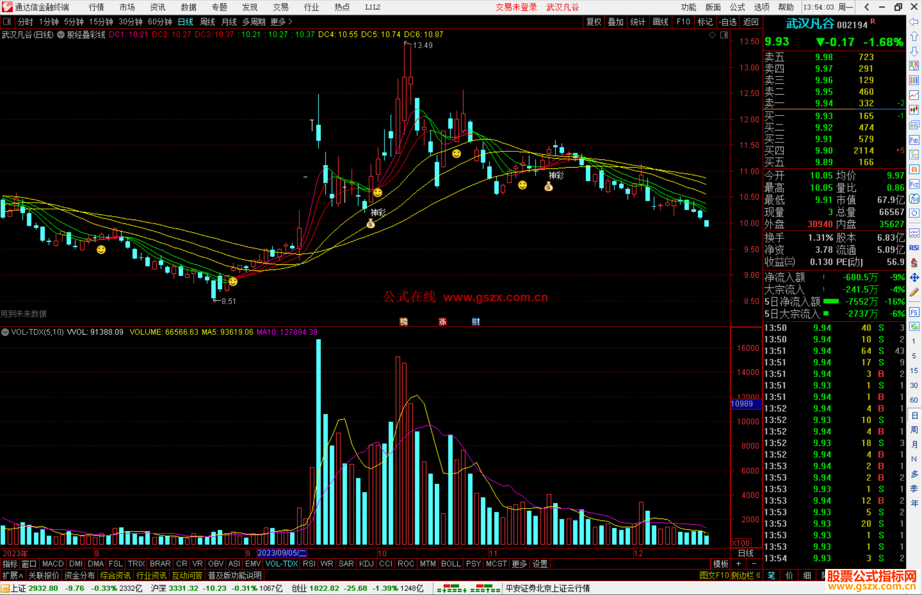The height and width of the screenshot is (595, 922).
Task: Click the F12 icon in right sidebar
Action: tap(914, 184)
